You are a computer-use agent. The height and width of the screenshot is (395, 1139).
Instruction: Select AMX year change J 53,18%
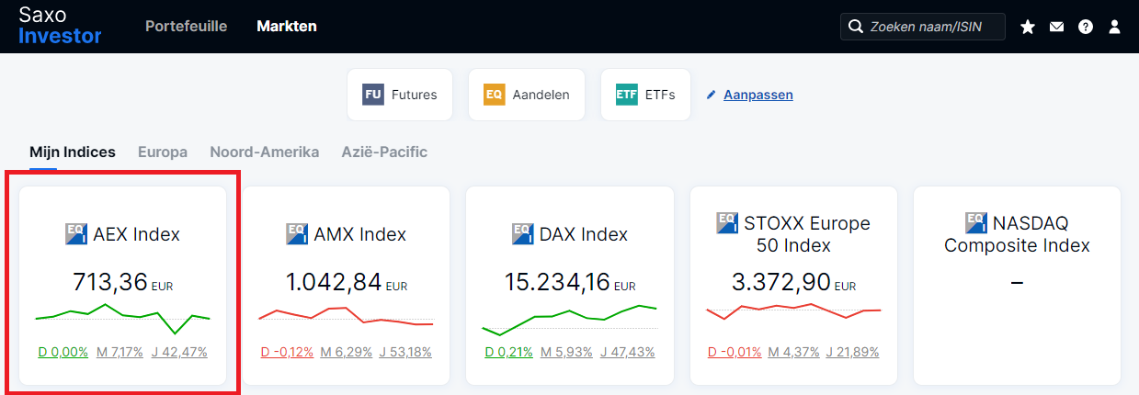[404, 352]
